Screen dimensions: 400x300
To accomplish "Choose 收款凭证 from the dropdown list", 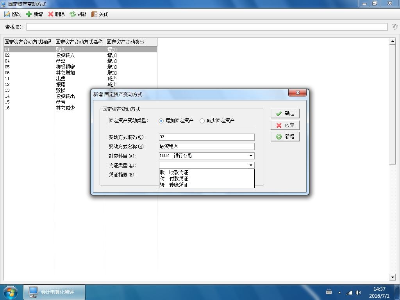I will [x=207, y=172].
